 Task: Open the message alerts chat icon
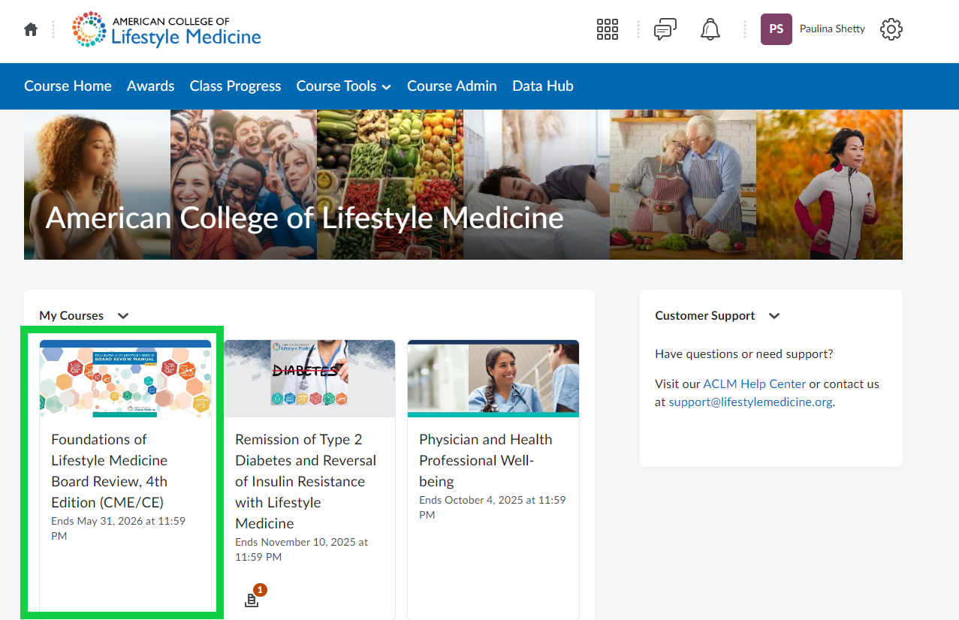pos(665,29)
